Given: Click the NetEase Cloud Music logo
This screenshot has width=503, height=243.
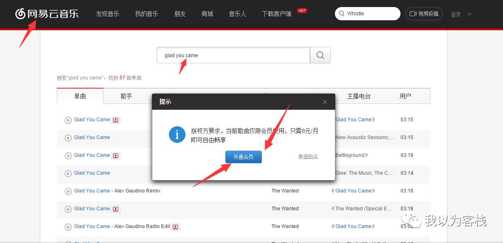Looking at the screenshot, I should pos(46,14).
